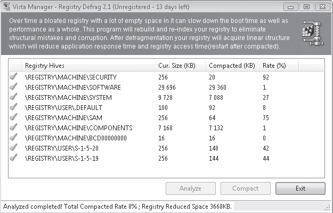Sort by Rate (%) column header
Image resolution: width=333 pixels, height=213 pixels.
click(x=279, y=66)
